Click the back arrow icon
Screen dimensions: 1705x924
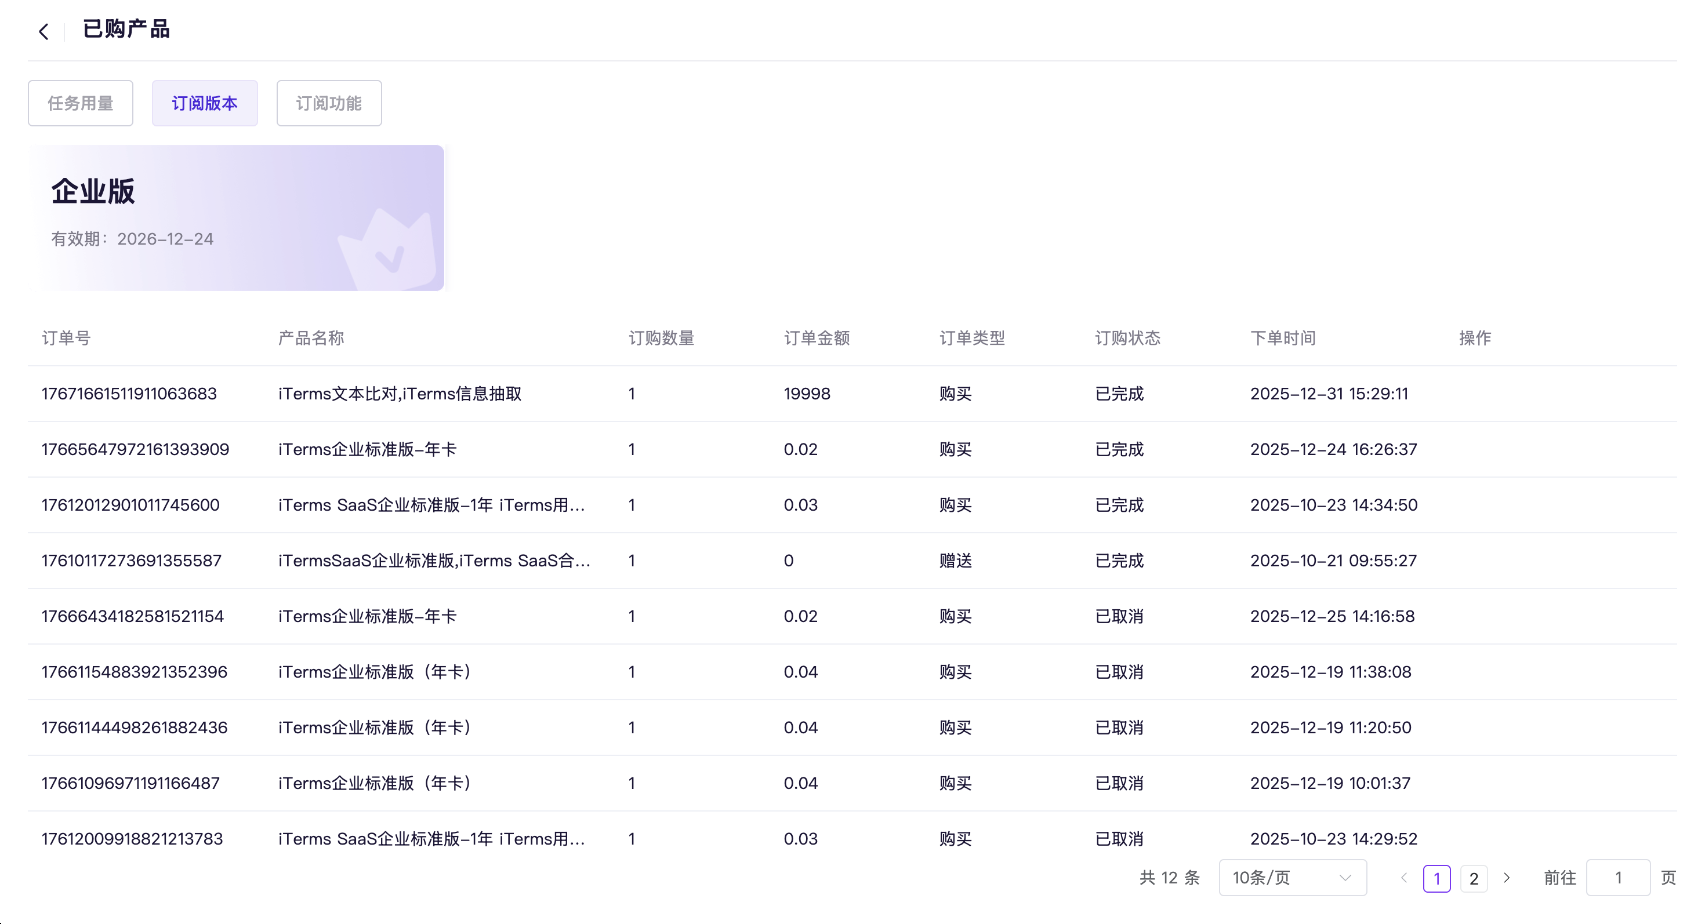(43, 31)
